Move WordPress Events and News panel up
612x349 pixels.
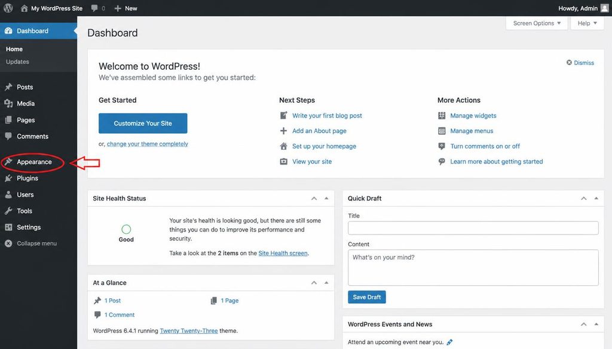583,324
